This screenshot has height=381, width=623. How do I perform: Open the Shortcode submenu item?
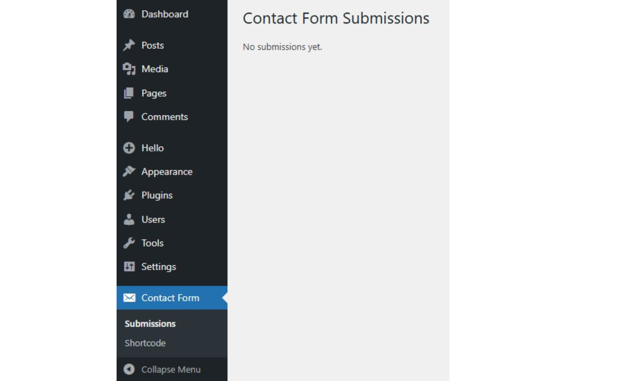(145, 343)
